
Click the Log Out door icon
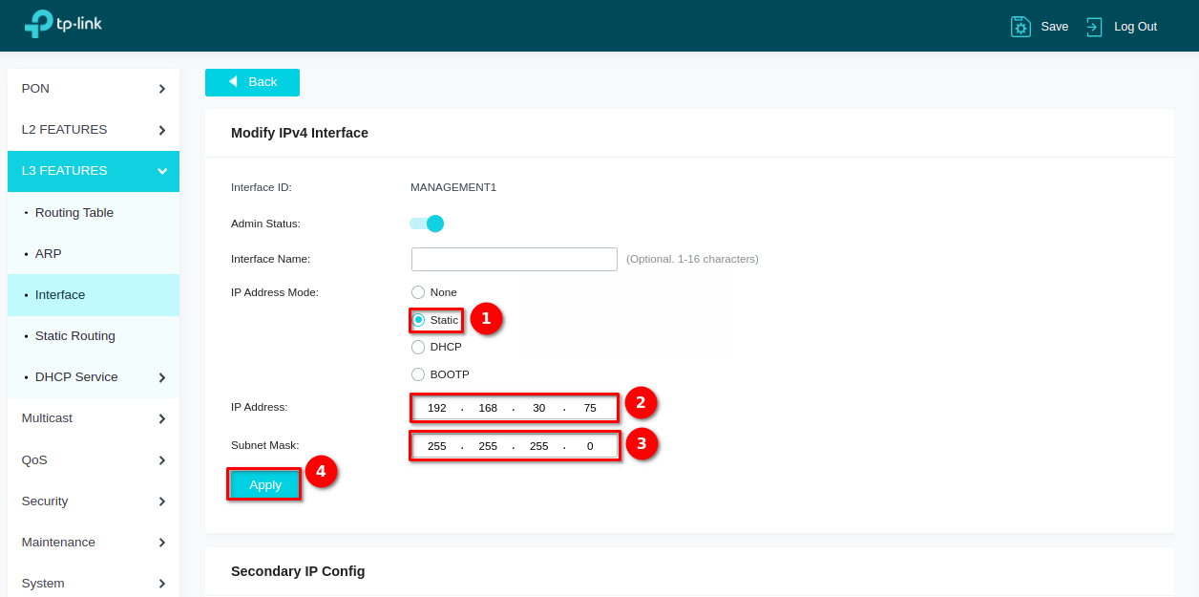[1094, 27]
